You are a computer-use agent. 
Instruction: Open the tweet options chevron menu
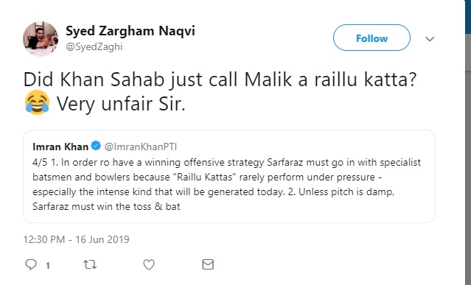(x=430, y=39)
